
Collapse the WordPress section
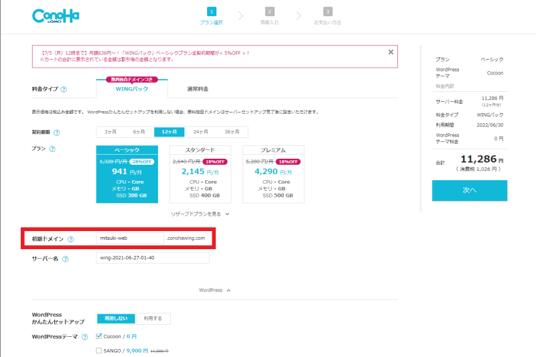click(x=214, y=290)
